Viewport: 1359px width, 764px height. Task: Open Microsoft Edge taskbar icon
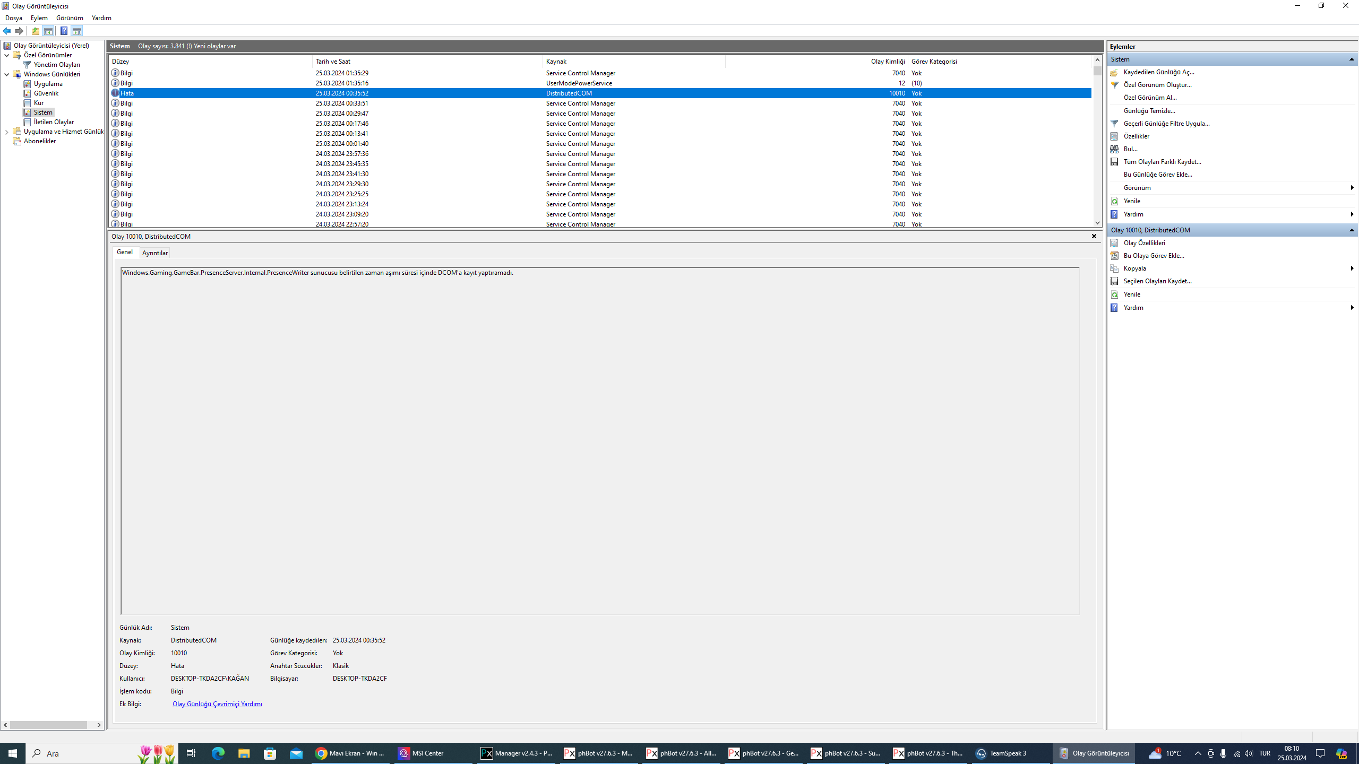[x=218, y=753]
